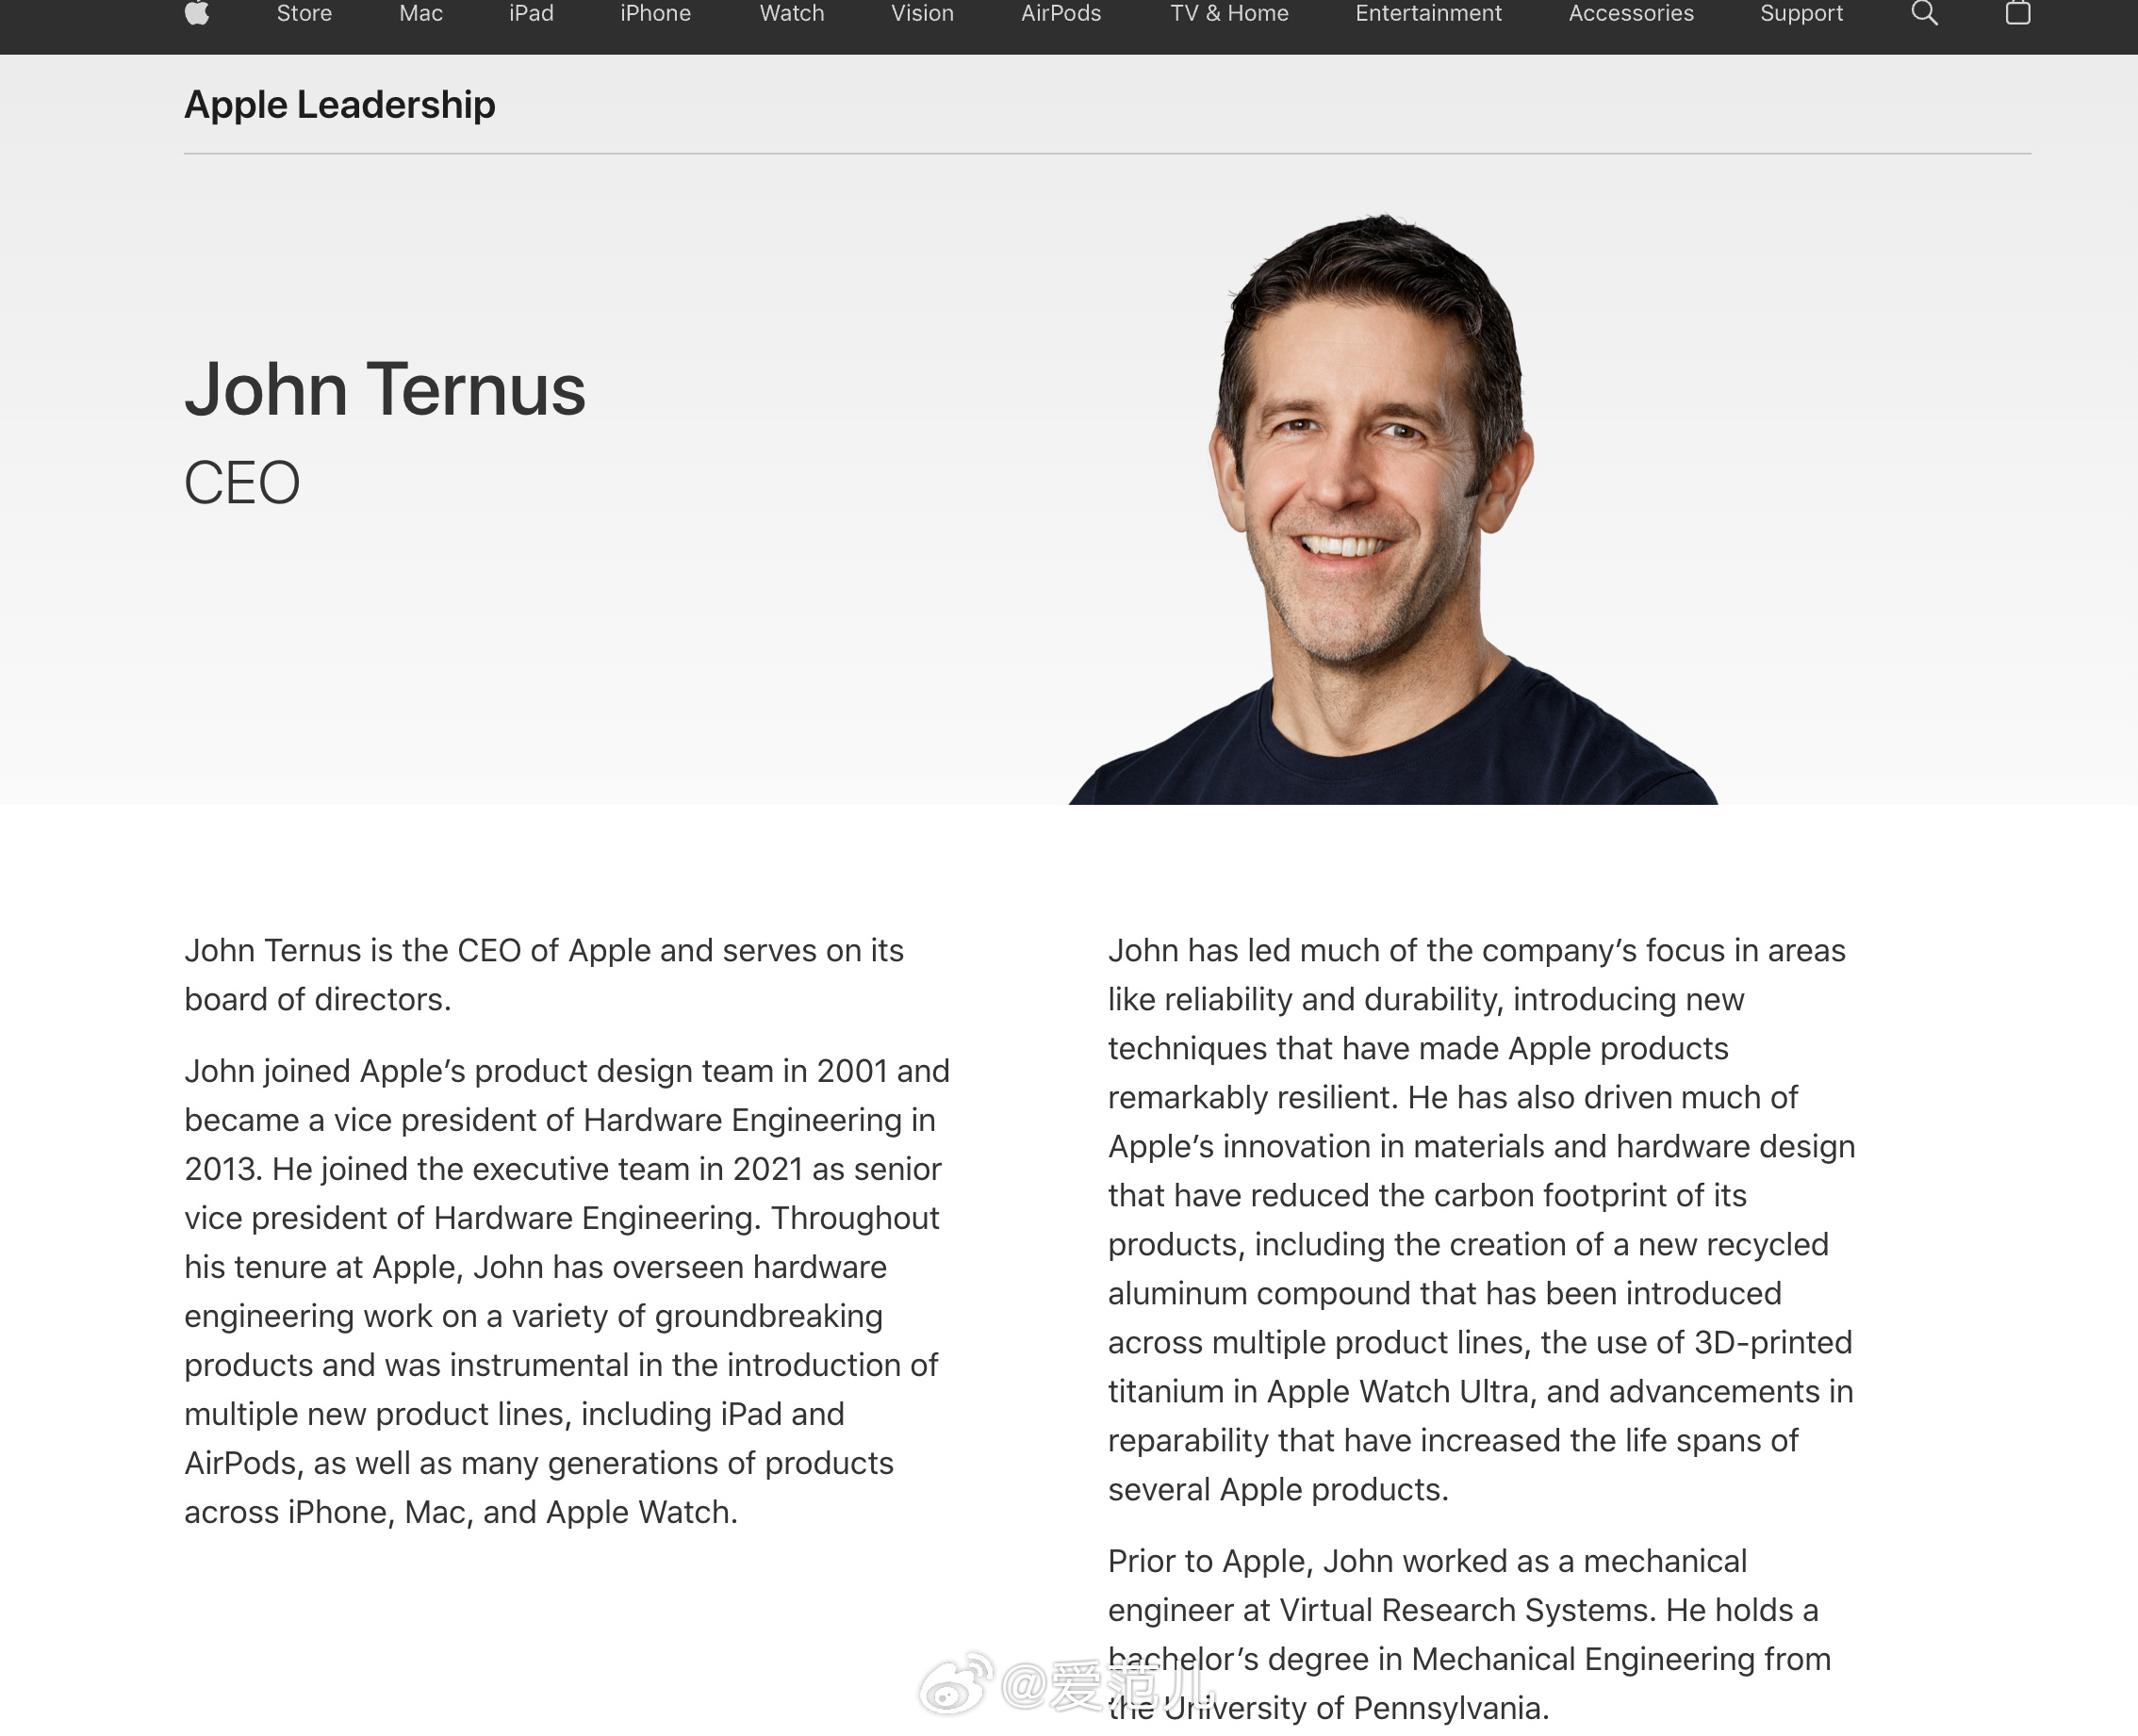Click the Apple Leadership heading link

tap(340, 105)
